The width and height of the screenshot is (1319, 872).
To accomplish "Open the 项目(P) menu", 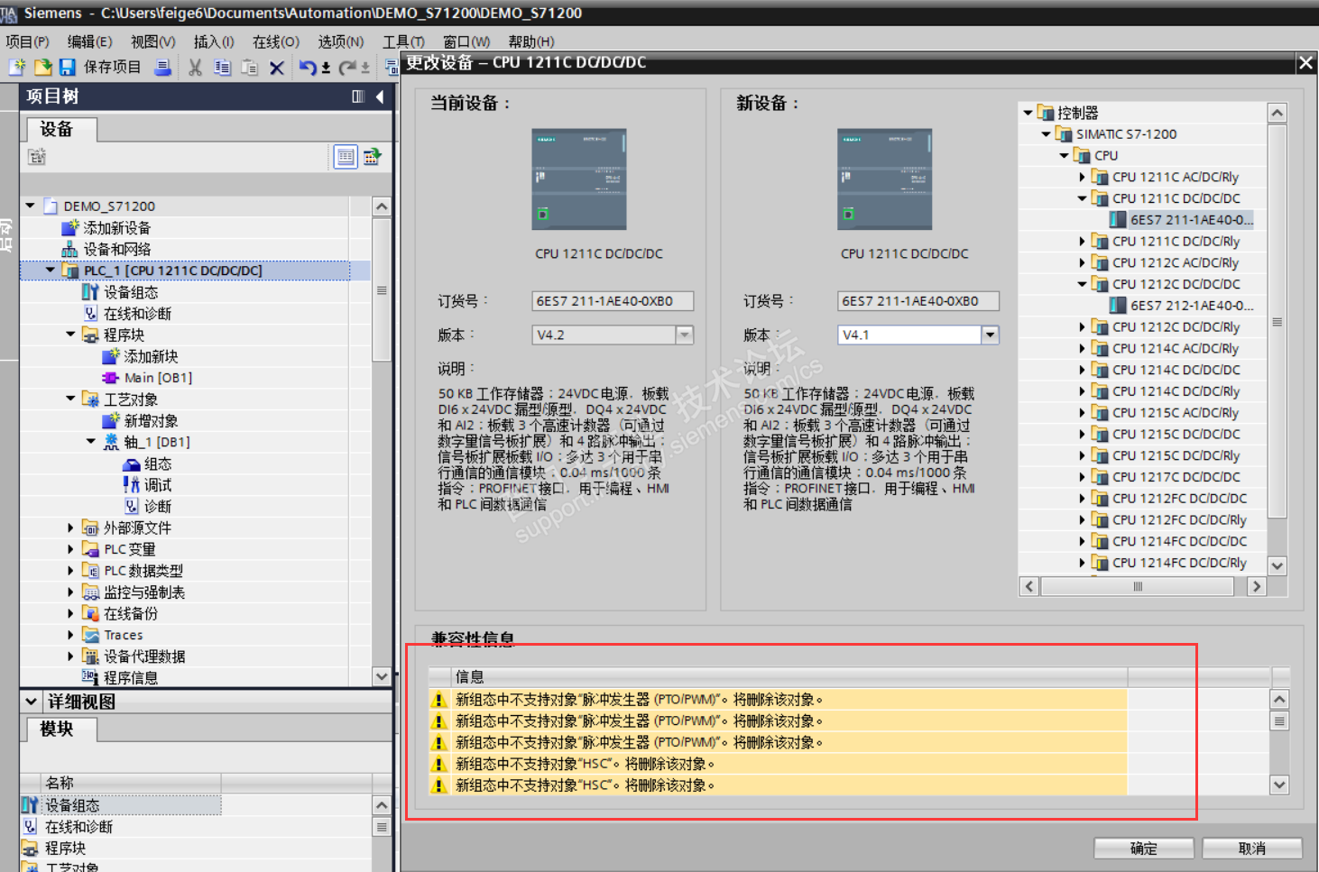I will 28,41.
